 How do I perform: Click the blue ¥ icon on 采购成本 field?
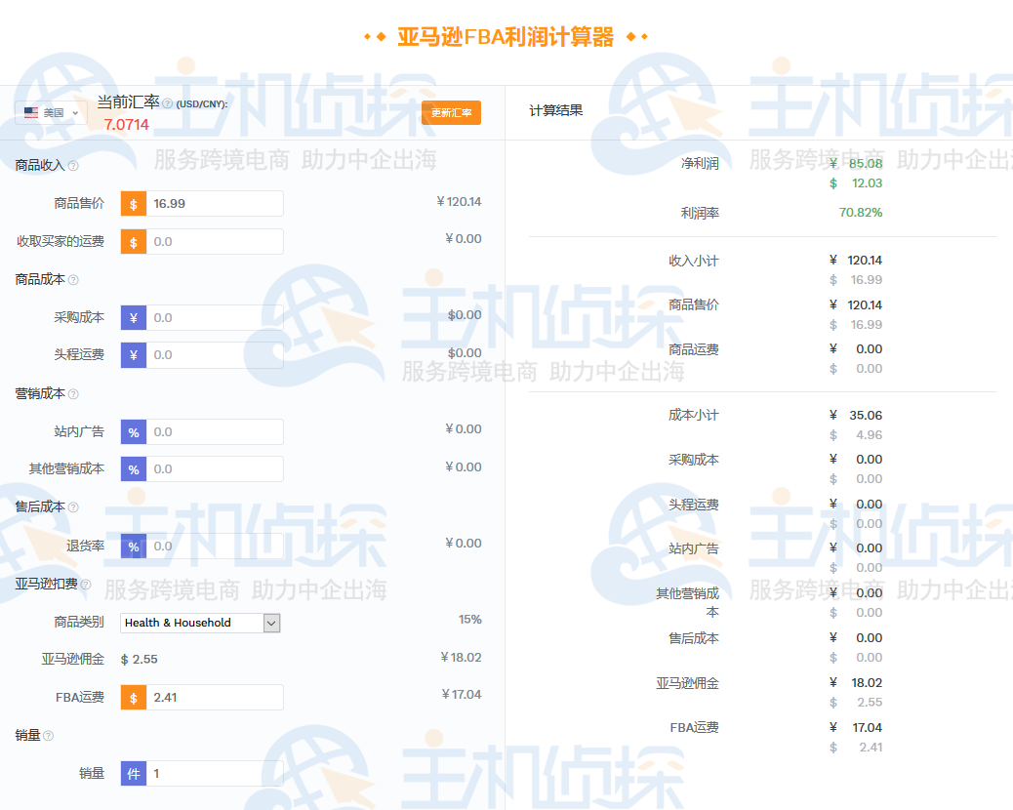coord(133,316)
